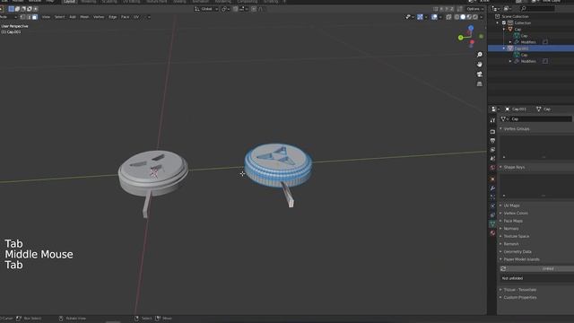Image resolution: width=574 pixels, height=323 pixels.
Task: Select rendered viewport shading
Action: pyautogui.click(x=475, y=17)
